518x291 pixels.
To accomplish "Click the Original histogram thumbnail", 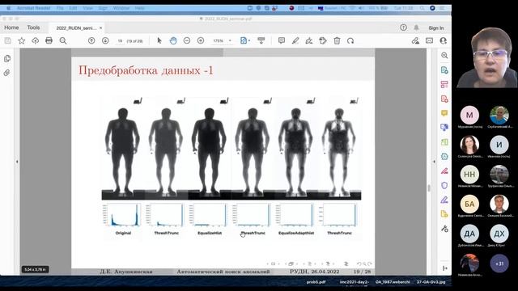I will [121, 215].
